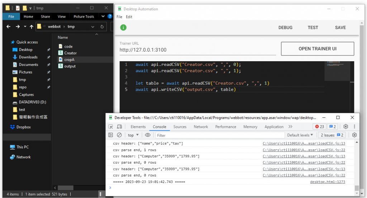The height and width of the screenshot is (198, 367).
Task: Open the top context dropdown in console
Action: click(x=133, y=135)
